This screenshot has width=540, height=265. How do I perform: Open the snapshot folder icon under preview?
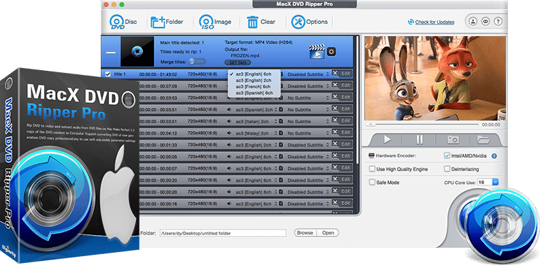point(483,140)
